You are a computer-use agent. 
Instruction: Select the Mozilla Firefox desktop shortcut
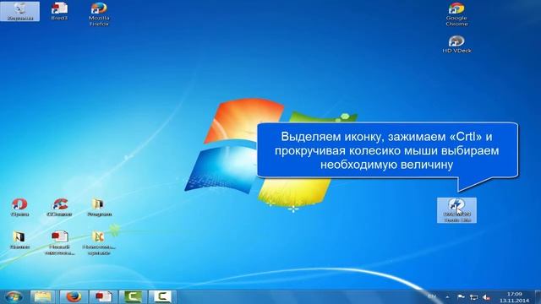(99, 14)
